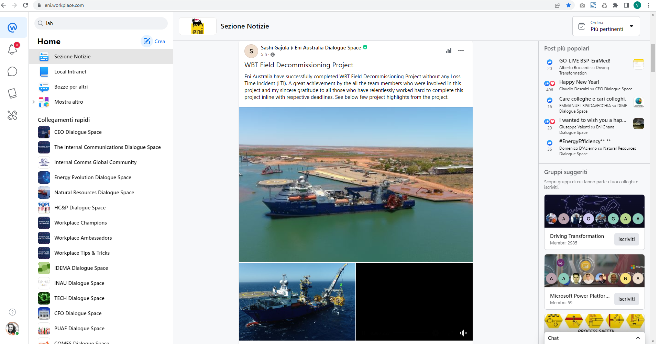Open the CEO Dialogue Space link
The image size is (660, 344).
78,132
